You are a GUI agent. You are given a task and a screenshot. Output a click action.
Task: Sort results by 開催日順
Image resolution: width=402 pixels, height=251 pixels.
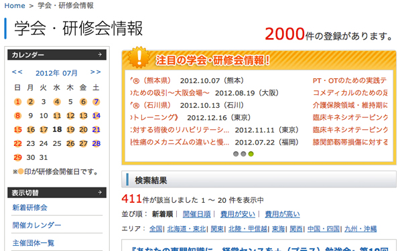[x=196, y=214]
